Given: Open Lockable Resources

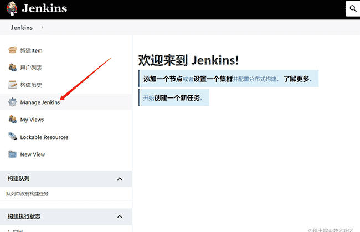Looking at the screenshot, I should (44, 137).
